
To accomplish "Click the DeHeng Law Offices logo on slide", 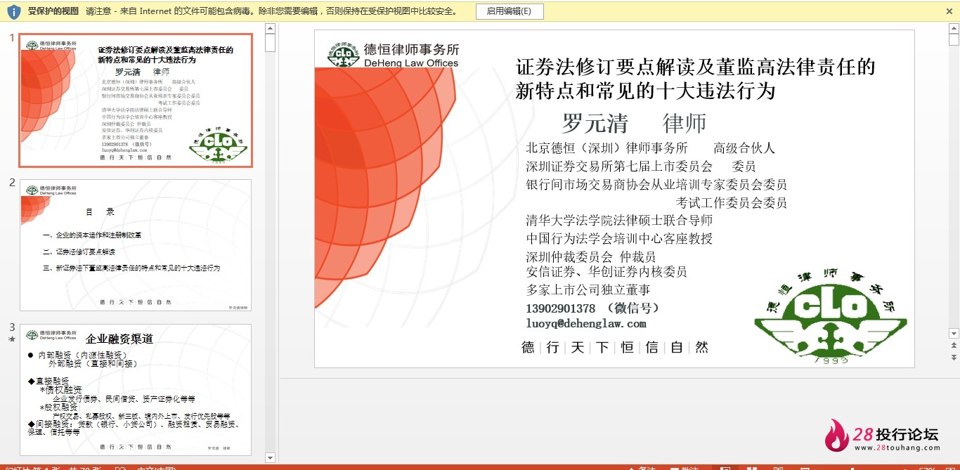I will (393, 55).
